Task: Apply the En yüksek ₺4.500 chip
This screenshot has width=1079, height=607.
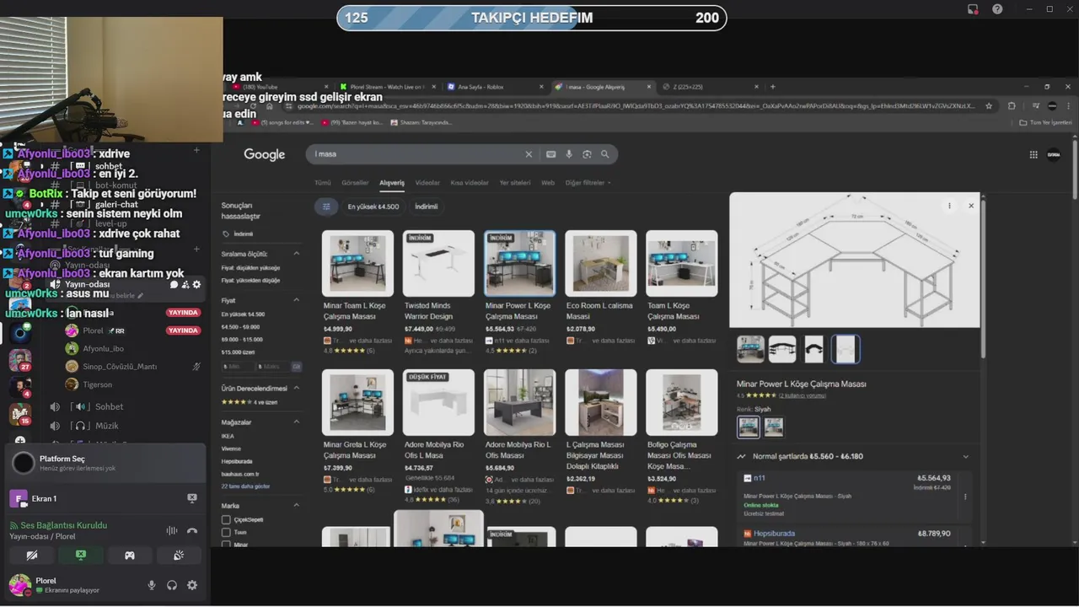Action: click(372, 207)
